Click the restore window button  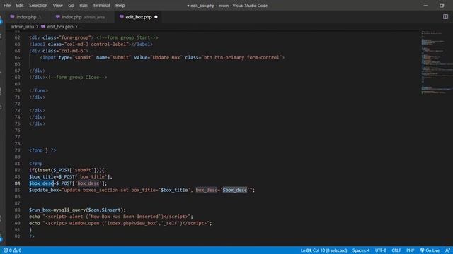coord(442,6)
